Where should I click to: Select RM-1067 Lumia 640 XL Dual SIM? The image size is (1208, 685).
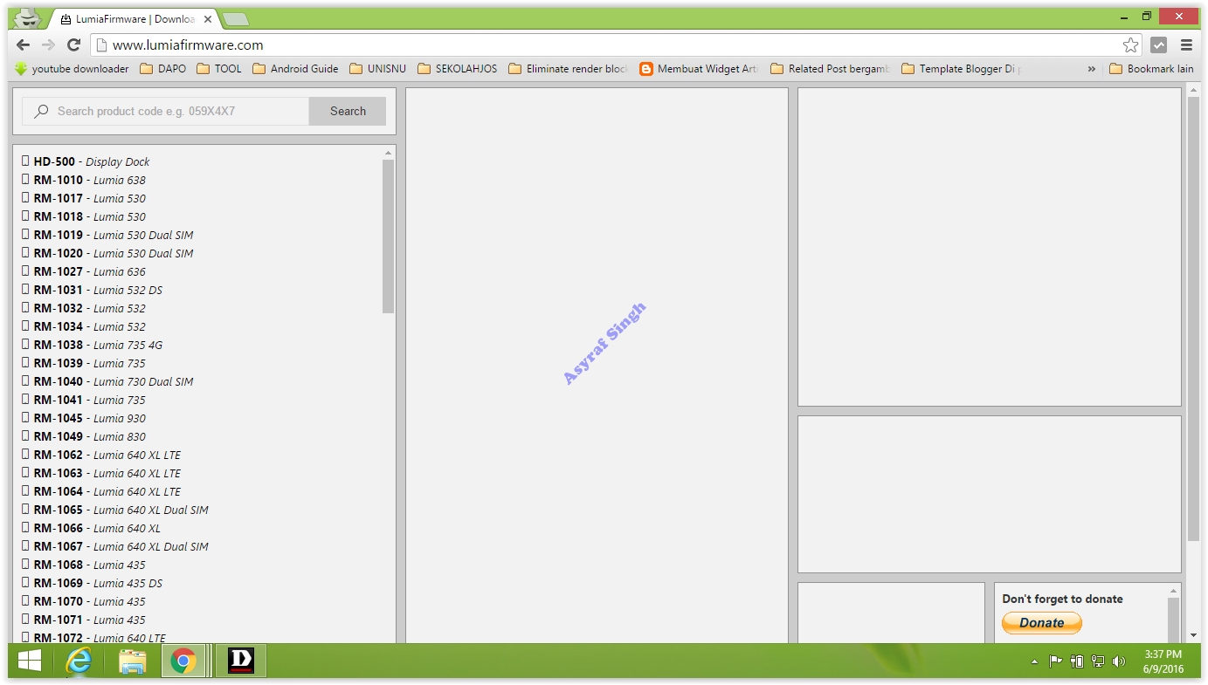tap(115, 546)
